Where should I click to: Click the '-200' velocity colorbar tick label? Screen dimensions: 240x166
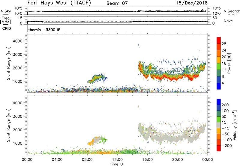(227, 146)
